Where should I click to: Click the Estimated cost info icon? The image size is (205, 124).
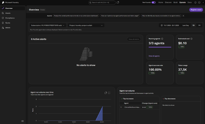(191, 39)
